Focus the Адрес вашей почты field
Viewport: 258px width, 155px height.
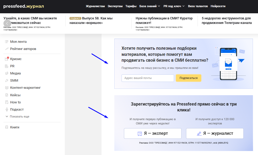[x=148, y=78]
